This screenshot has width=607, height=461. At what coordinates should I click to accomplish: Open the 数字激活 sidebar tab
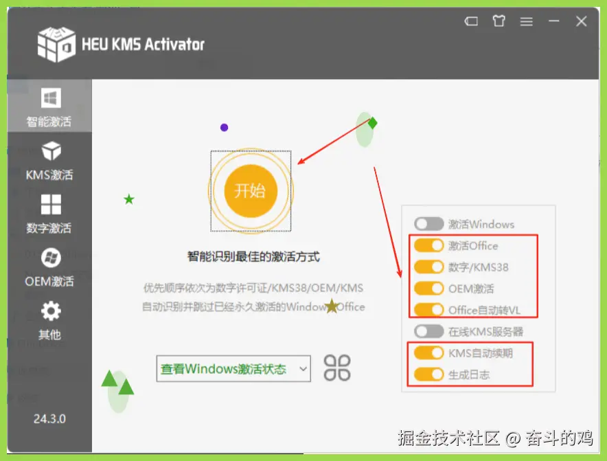[49, 214]
